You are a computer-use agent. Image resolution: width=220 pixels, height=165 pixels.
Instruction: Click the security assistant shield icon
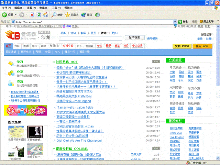coord(201,22)
